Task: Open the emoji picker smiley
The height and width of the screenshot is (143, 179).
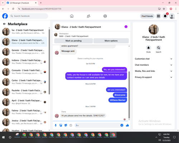Action: tap(122, 125)
